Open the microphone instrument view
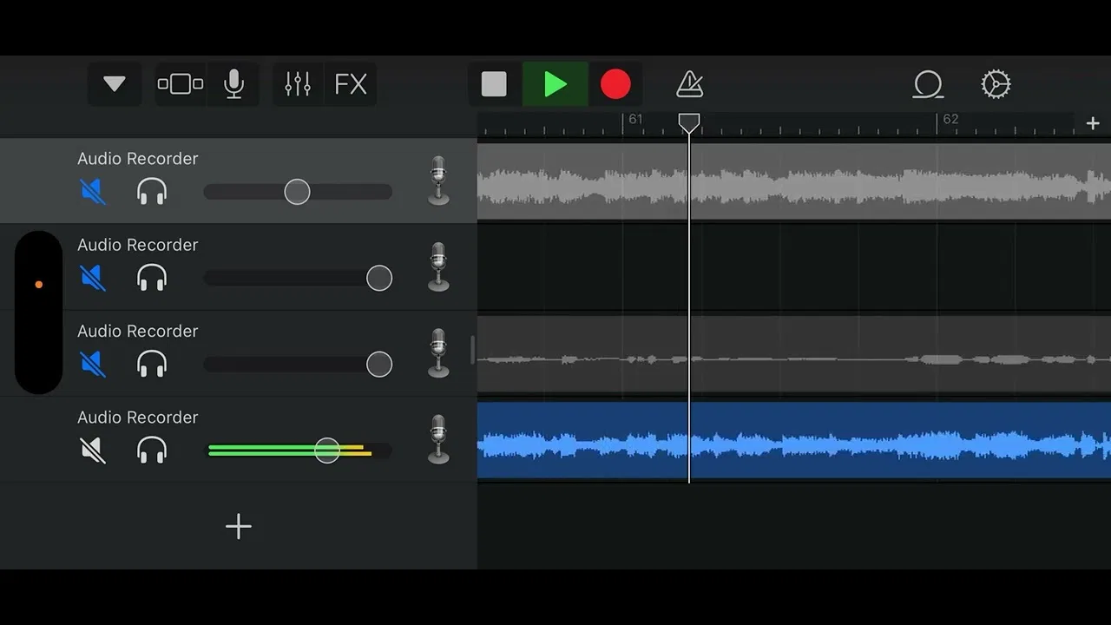Viewport: 1111px width, 625px height. [233, 84]
